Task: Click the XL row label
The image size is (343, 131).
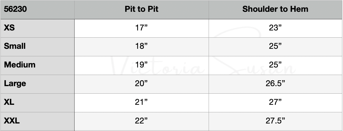Action: tap(9, 103)
